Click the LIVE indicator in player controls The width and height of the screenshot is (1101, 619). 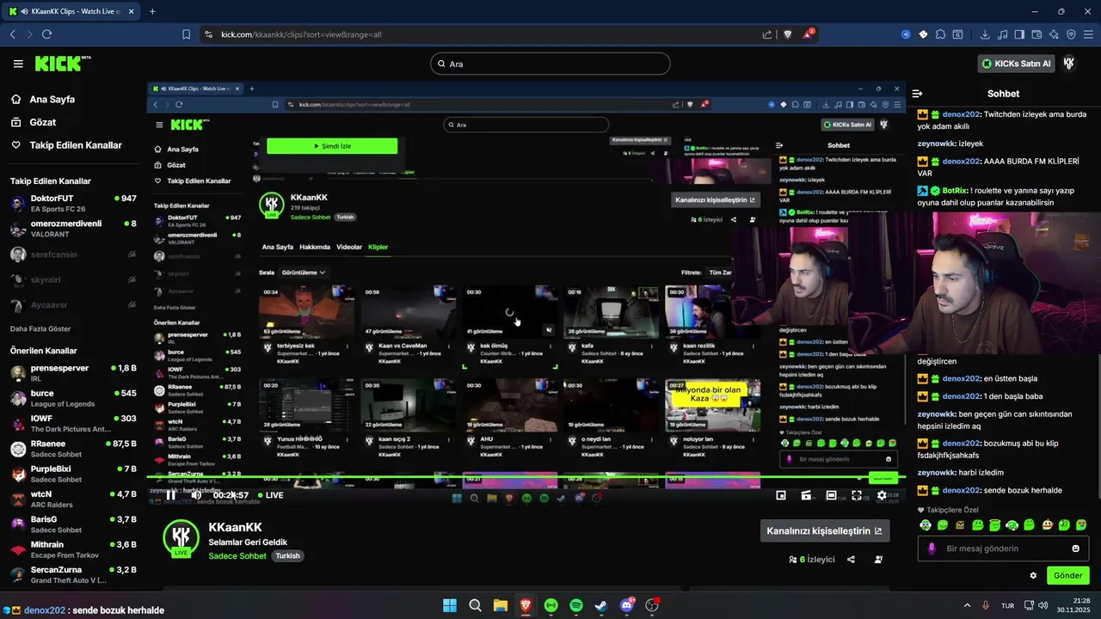pos(269,495)
